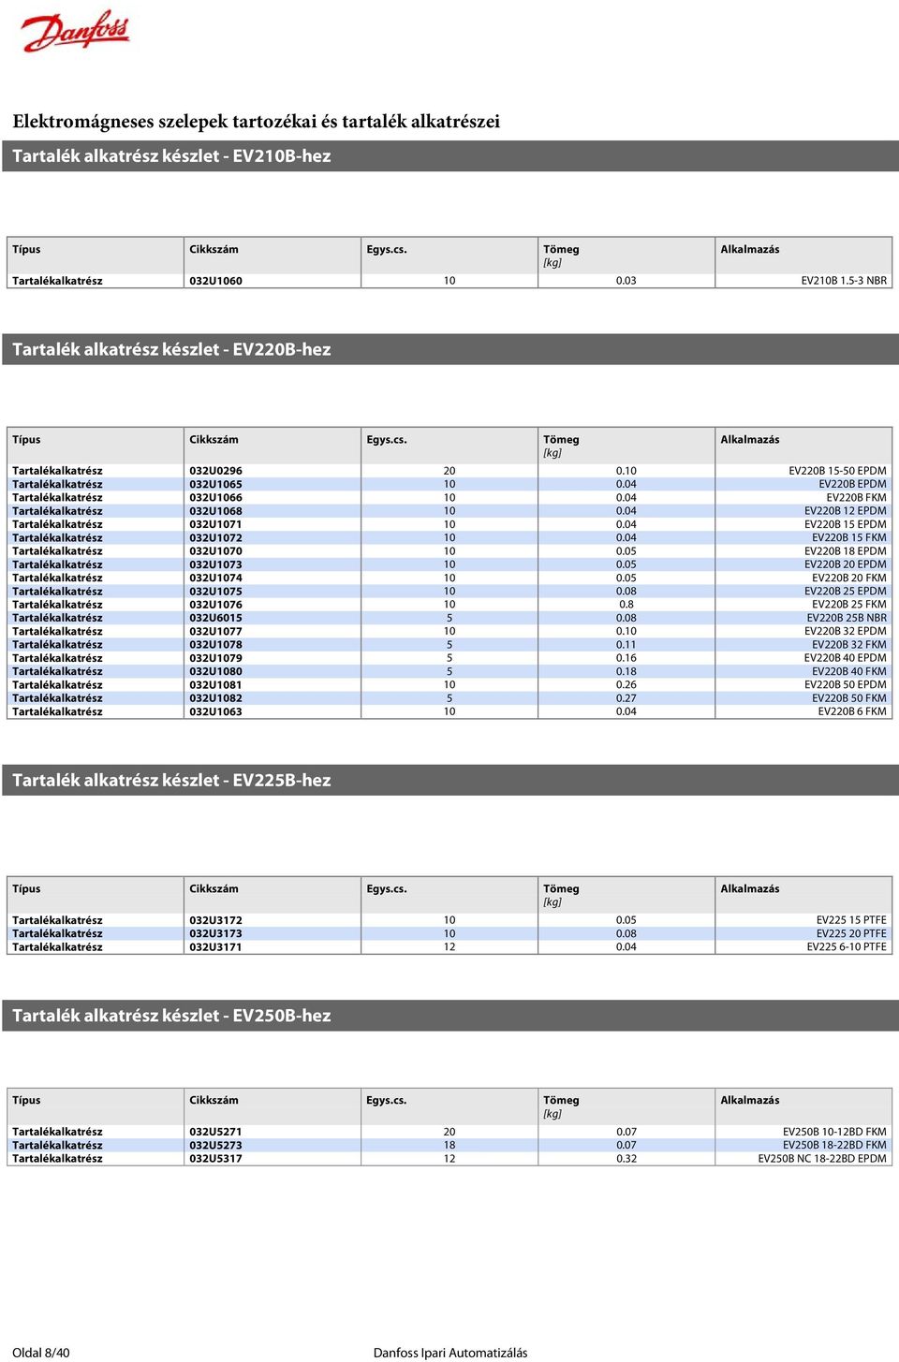Select part number 032U1079
This screenshot has width=899, height=1362.
[x=215, y=658]
